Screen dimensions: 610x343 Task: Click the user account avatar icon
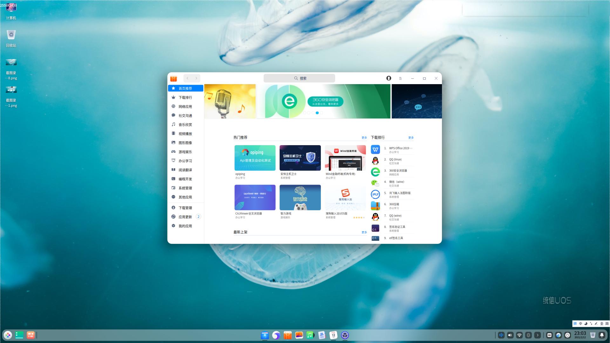click(389, 78)
